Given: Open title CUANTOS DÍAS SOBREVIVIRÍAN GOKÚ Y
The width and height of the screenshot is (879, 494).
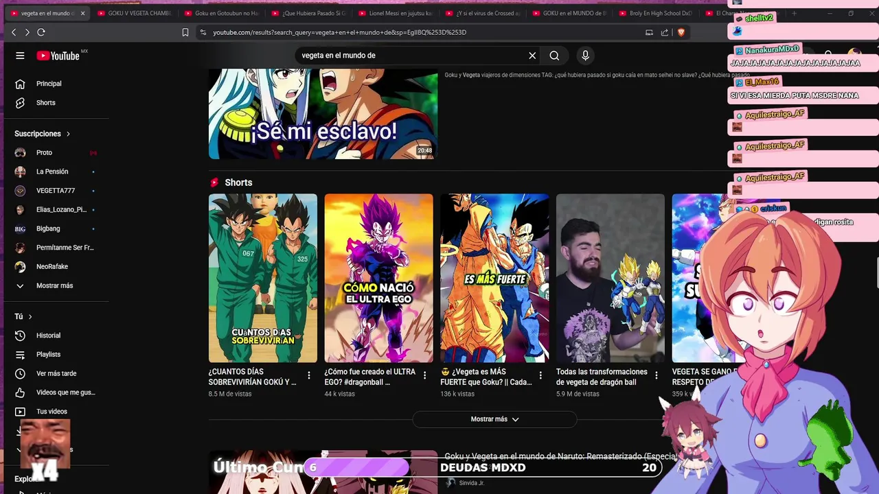Looking at the screenshot, I should [x=253, y=377].
